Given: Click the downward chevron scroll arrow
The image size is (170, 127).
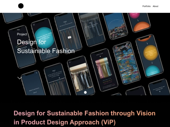Looking at the screenshot, I should [x=20, y=78].
